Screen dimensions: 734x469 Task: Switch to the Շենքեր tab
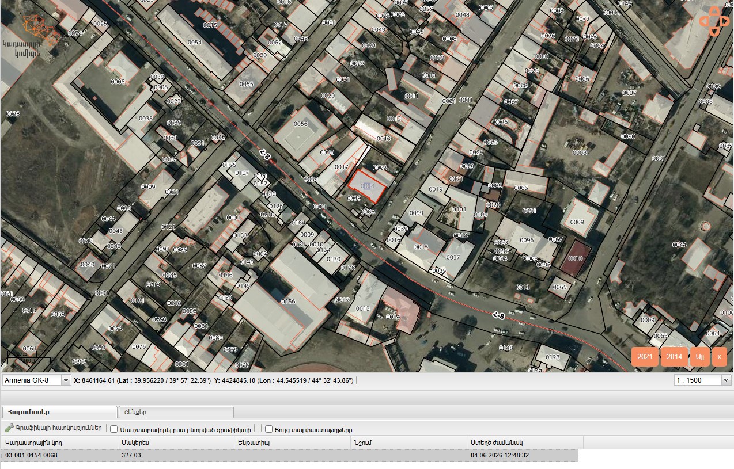tap(176, 412)
